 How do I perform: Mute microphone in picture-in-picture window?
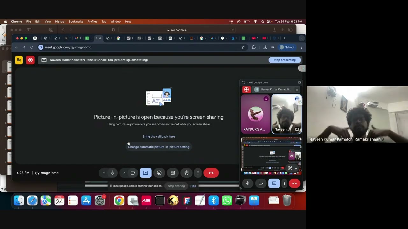tap(248, 183)
